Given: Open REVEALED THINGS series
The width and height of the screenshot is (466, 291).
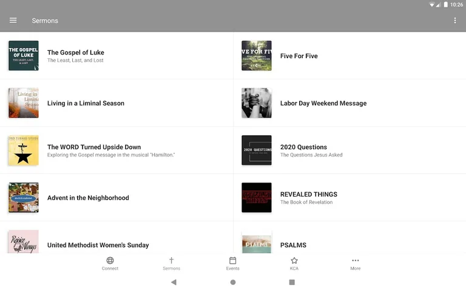Looking at the screenshot, I should click(x=308, y=198).
